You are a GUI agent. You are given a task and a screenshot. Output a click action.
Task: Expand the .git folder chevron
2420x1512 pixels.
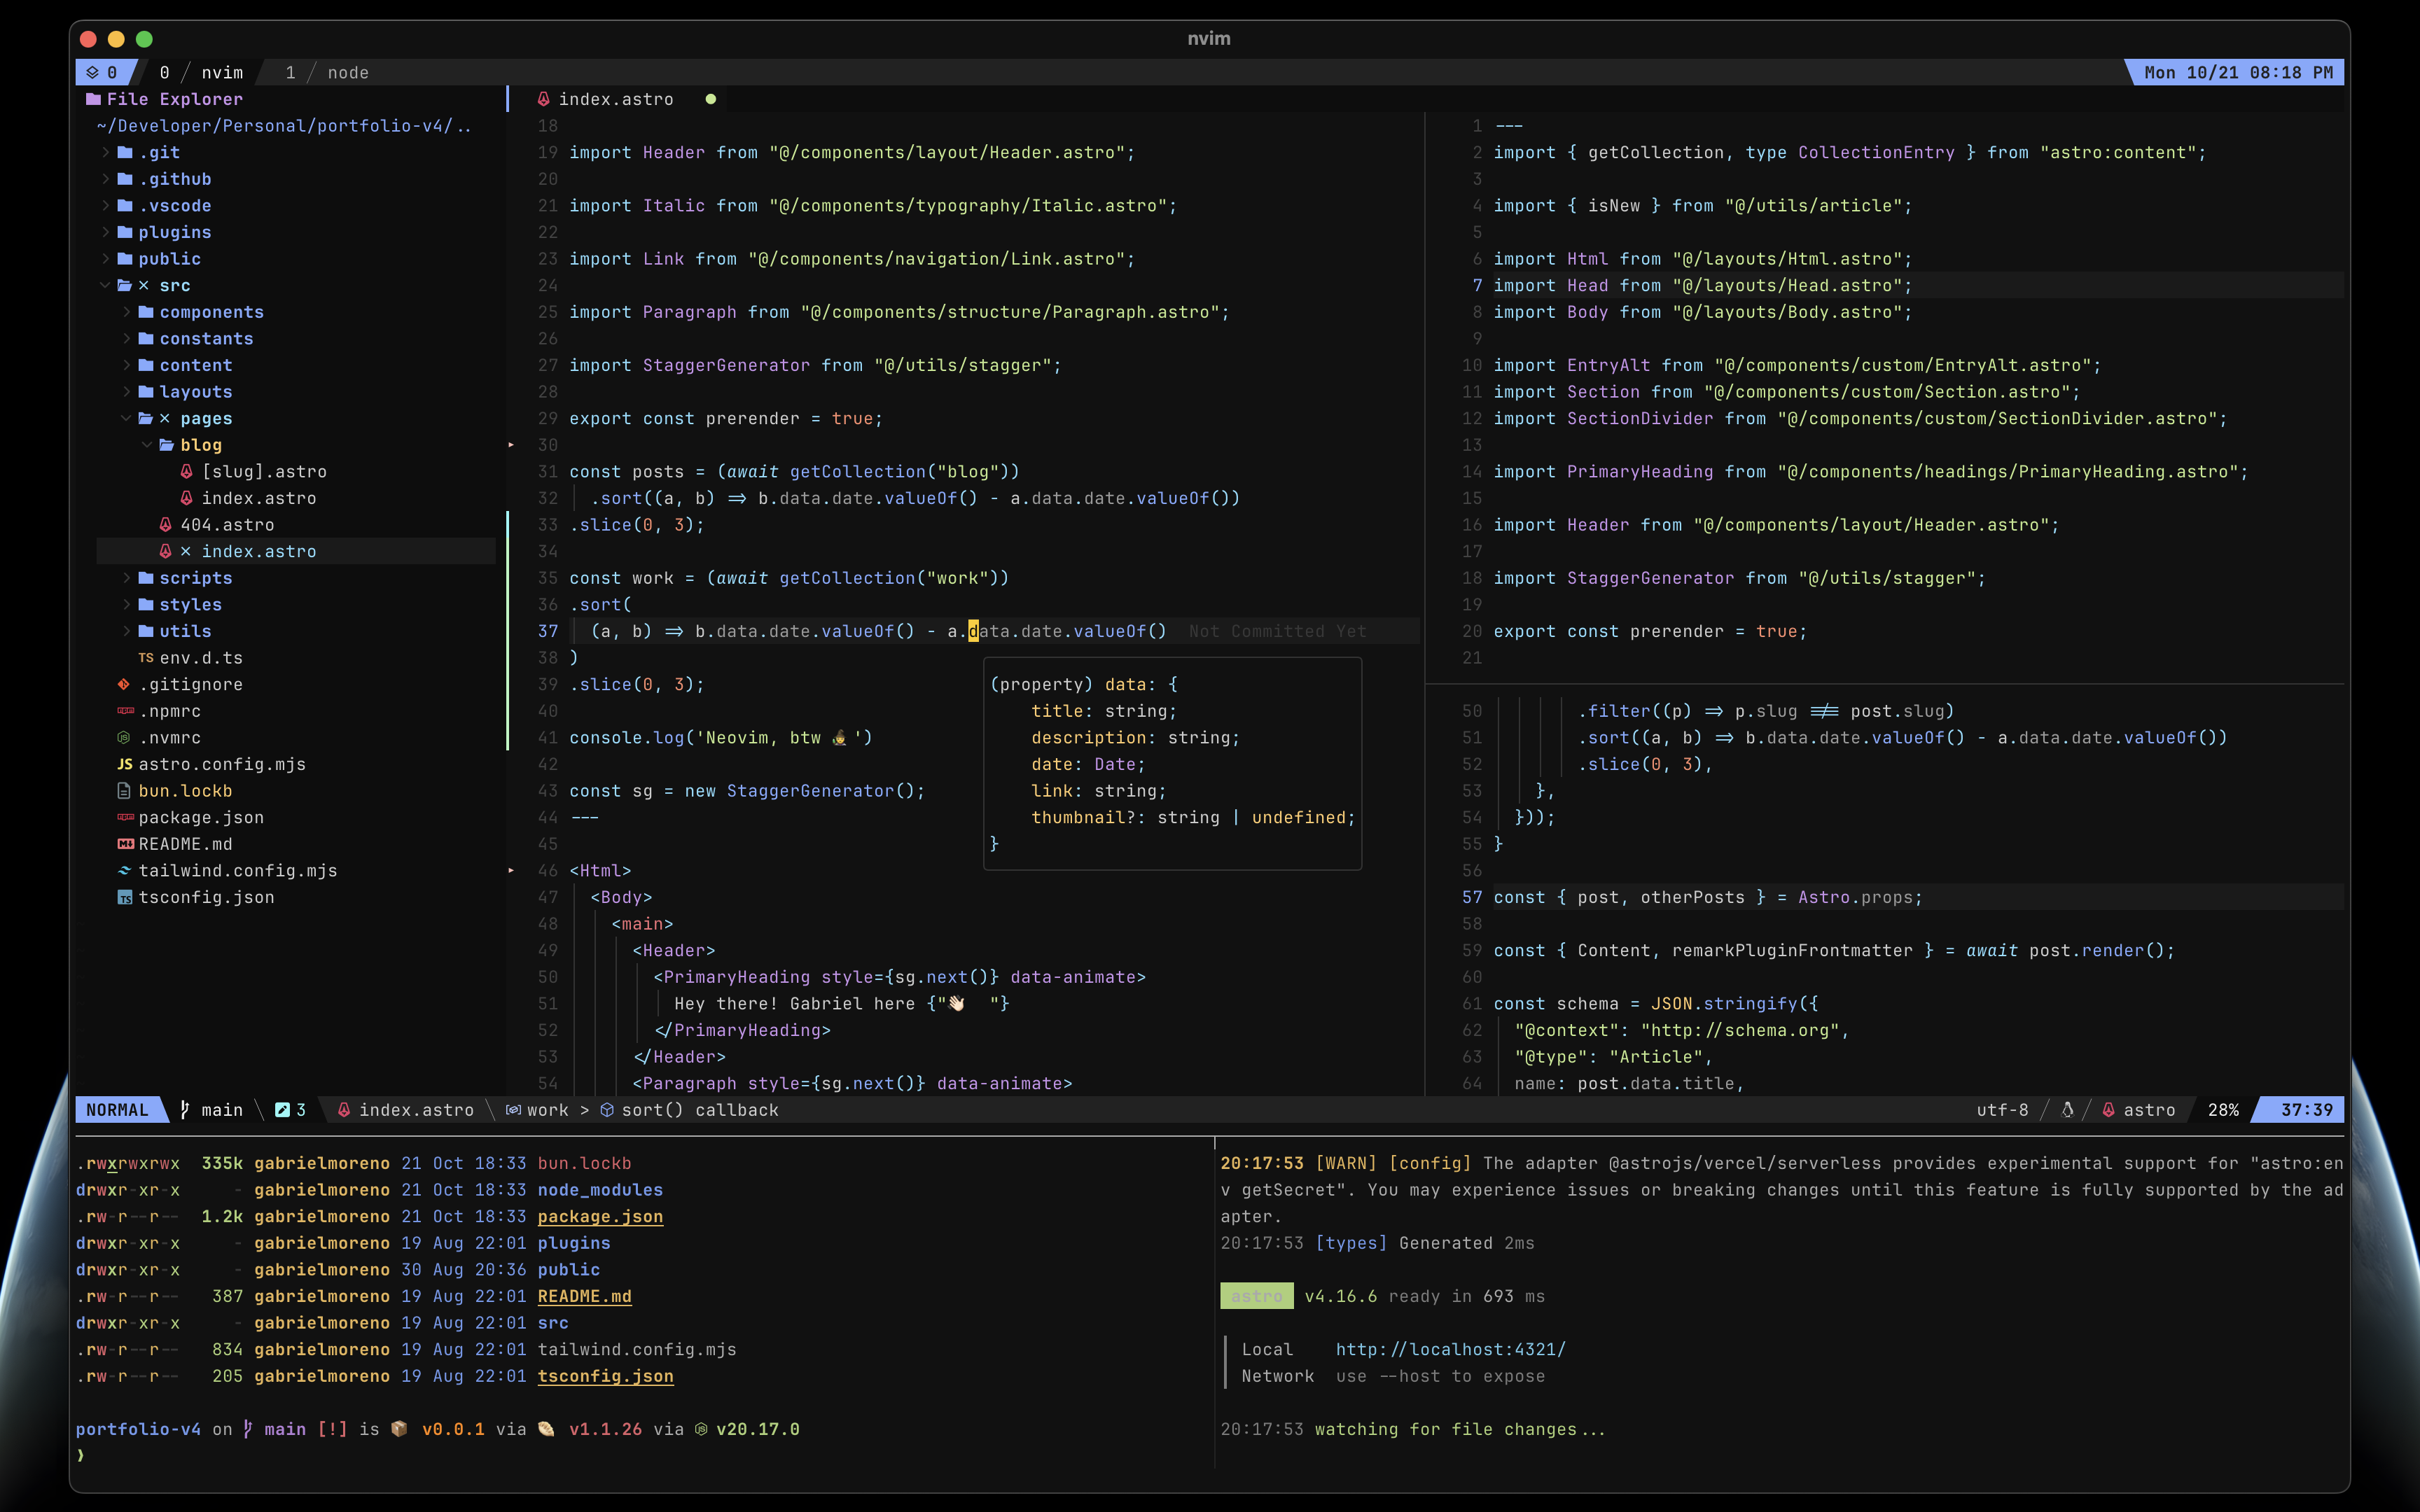pyautogui.click(x=105, y=152)
